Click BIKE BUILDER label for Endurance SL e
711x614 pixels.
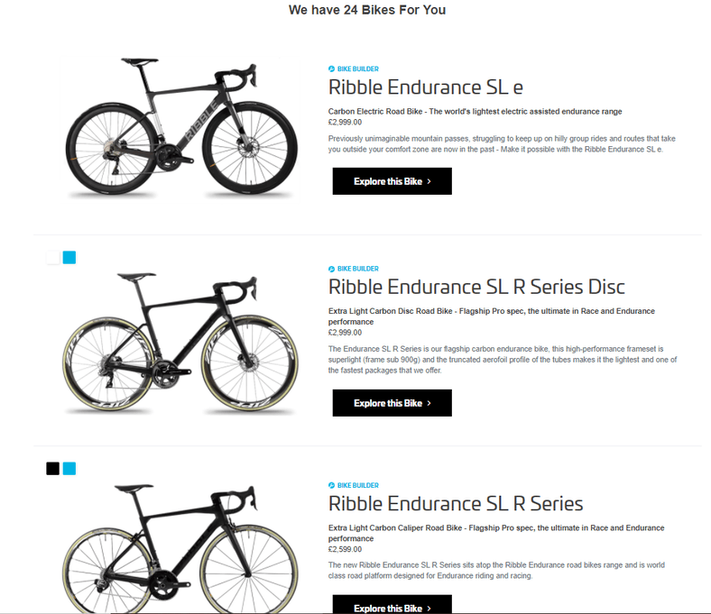[358, 69]
